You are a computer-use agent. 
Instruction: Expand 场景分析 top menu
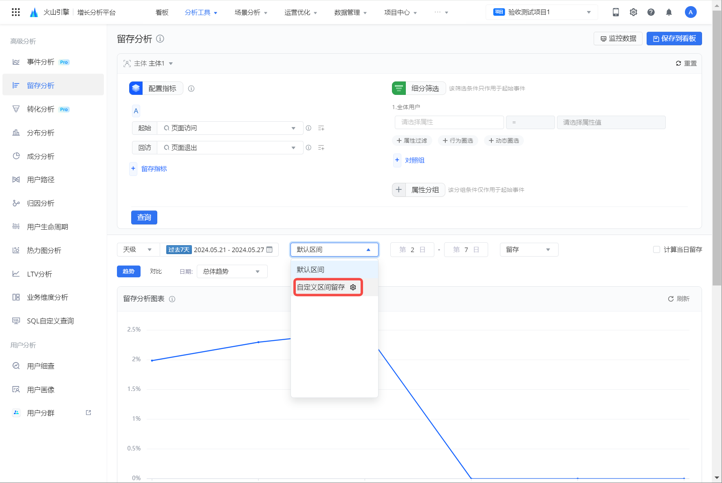click(x=251, y=13)
